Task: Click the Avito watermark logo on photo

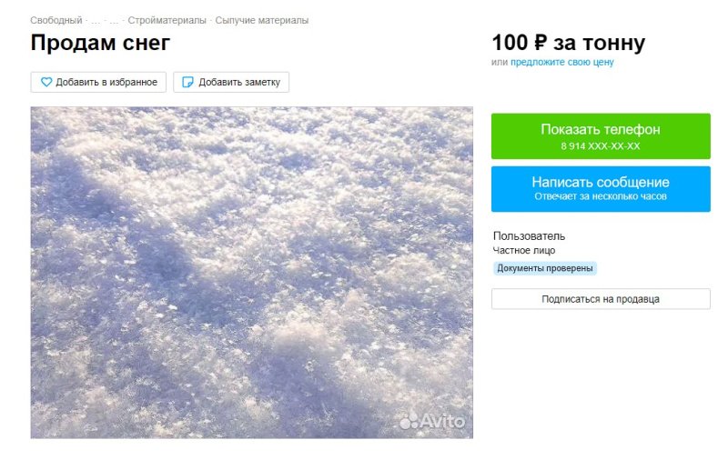Action: (432, 421)
